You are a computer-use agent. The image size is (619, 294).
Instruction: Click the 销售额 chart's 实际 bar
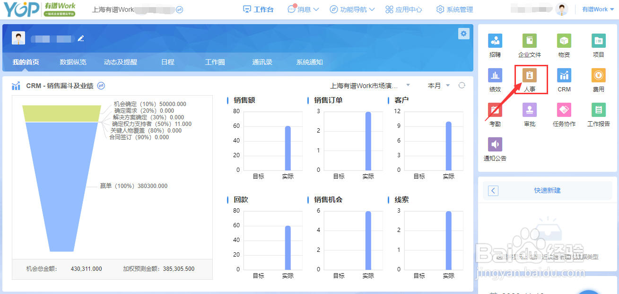288,148
